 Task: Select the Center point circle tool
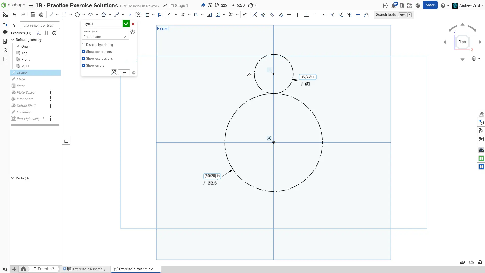(x=77, y=15)
